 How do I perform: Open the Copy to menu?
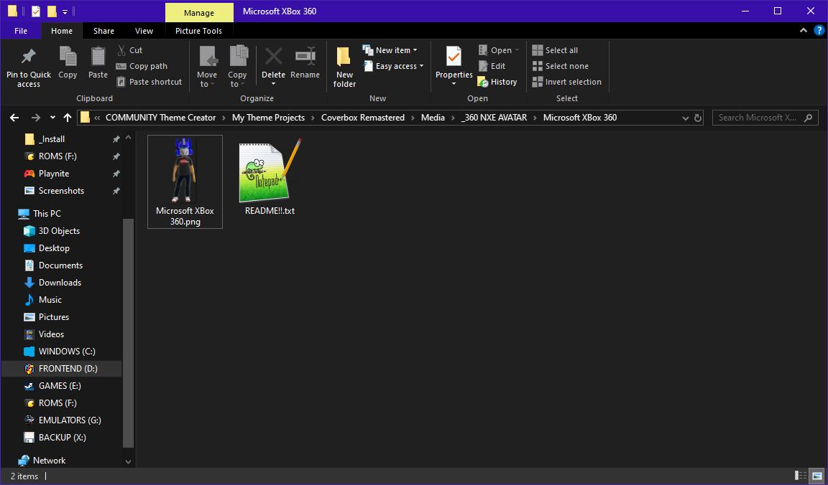[x=237, y=67]
